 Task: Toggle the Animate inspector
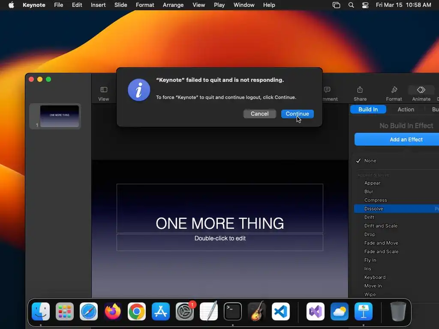tap(421, 94)
